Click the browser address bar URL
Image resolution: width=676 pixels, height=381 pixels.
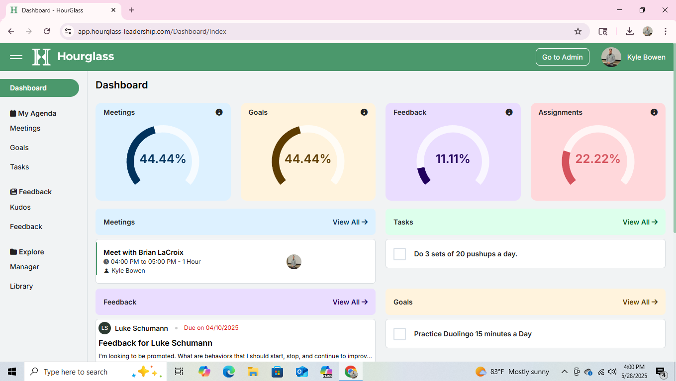pos(152,31)
